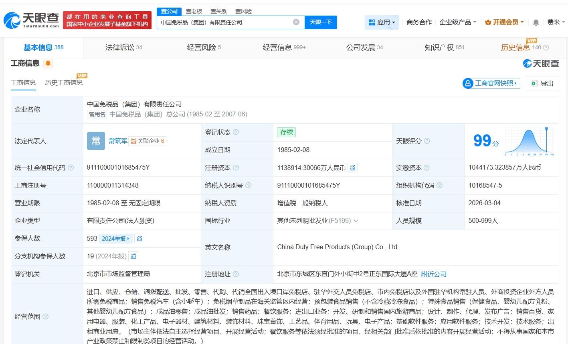Viewport: 568px width, 344px height.
Task: Click help icon next to 天眼评分
Action: coord(427,141)
